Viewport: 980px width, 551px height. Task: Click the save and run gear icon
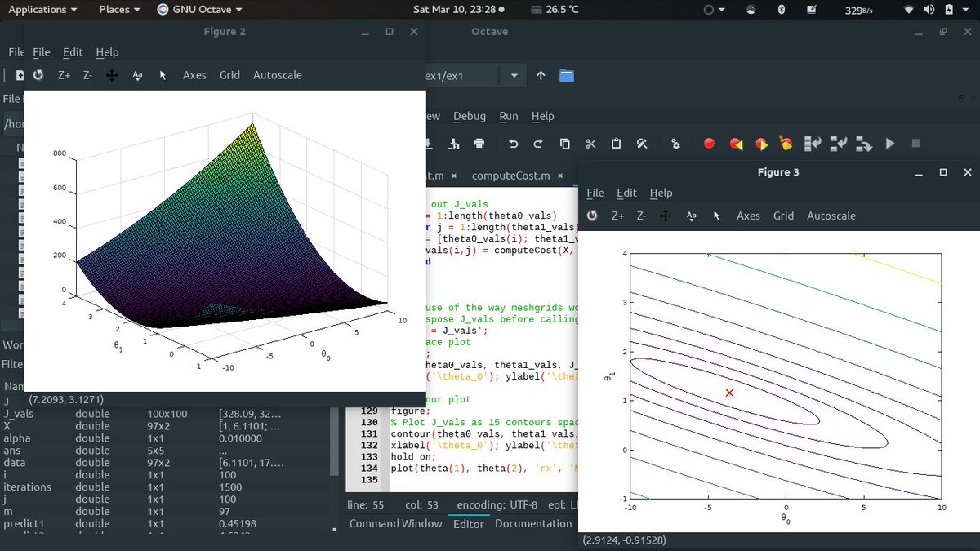pyautogui.click(x=675, y=144)
